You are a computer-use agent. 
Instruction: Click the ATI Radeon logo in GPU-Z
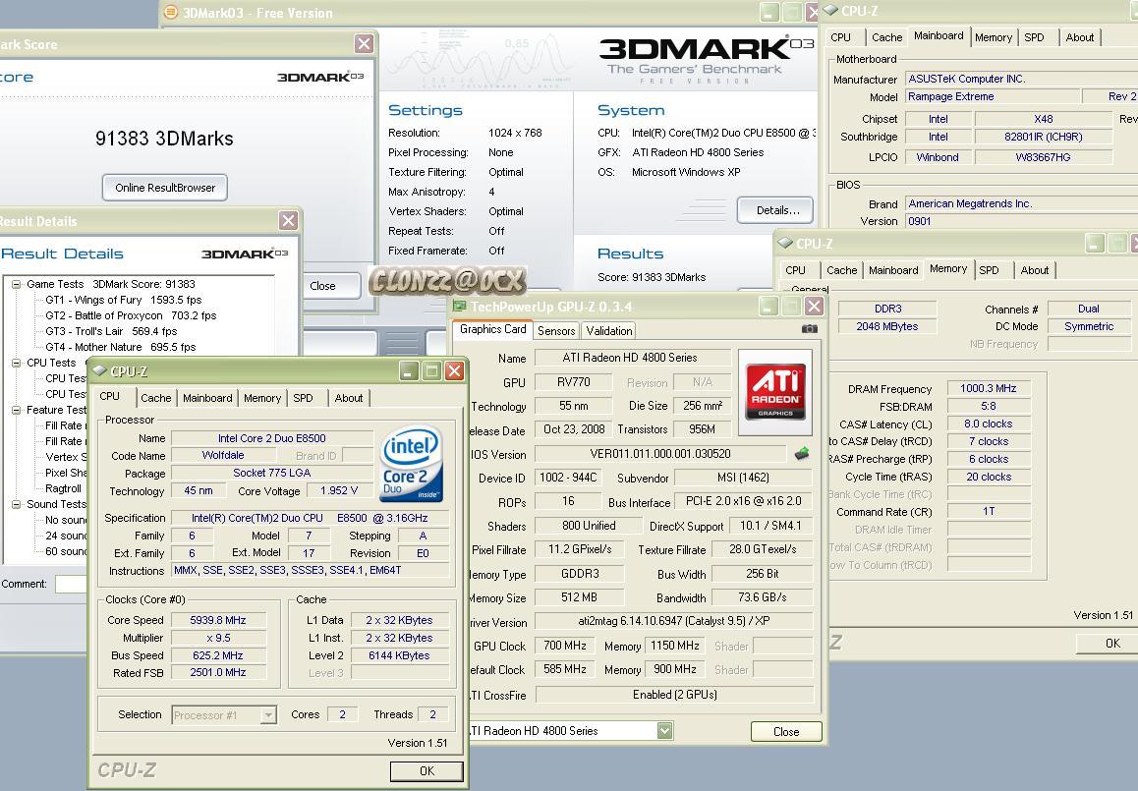tap(775, 392)
